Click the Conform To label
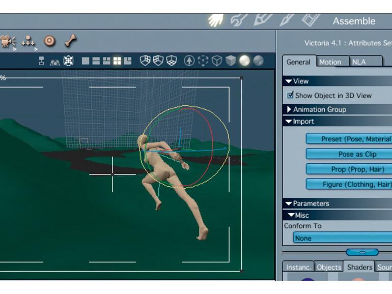Image resolution: width=392 pixels, height=294 pixels. (303, 226)
